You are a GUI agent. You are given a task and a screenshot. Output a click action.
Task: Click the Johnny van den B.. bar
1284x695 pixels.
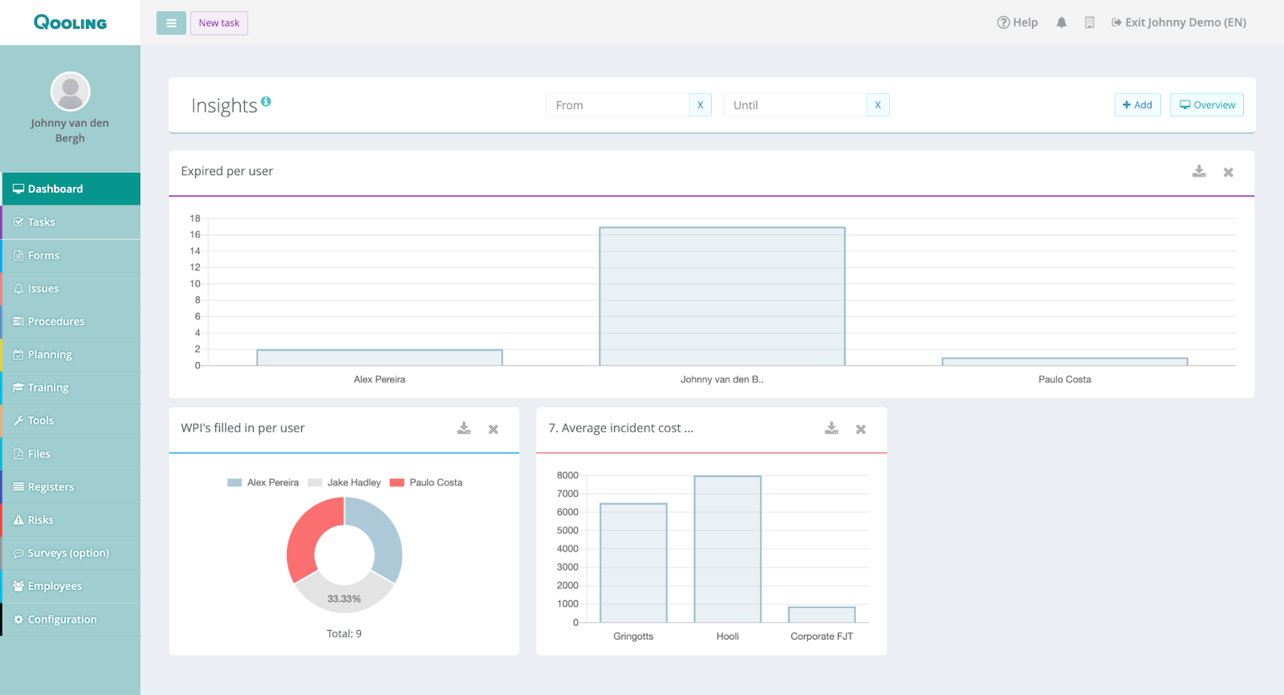coord(722,297)
